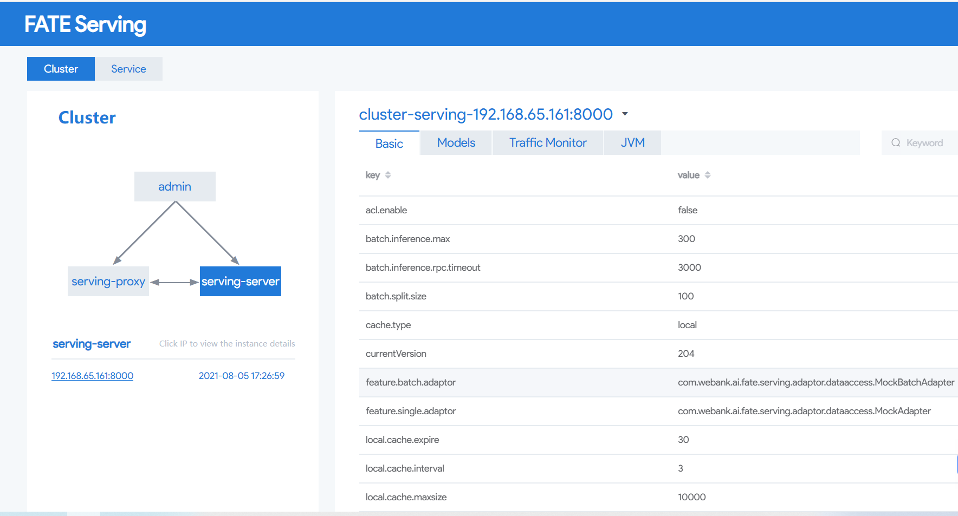Select currentVersion key
958x516 pixels.
[396, 354]
